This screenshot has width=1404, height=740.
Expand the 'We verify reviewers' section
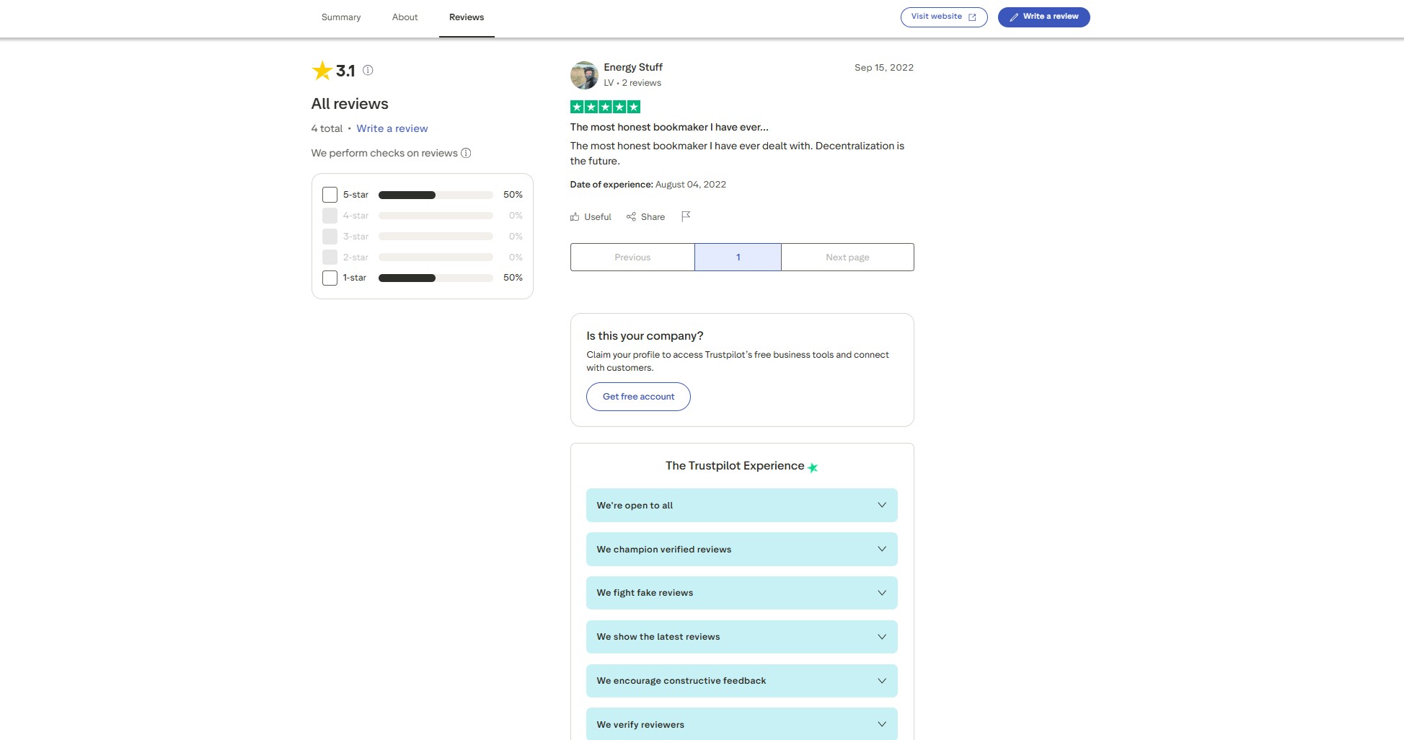pyautogui.click(x=741, y=724)
